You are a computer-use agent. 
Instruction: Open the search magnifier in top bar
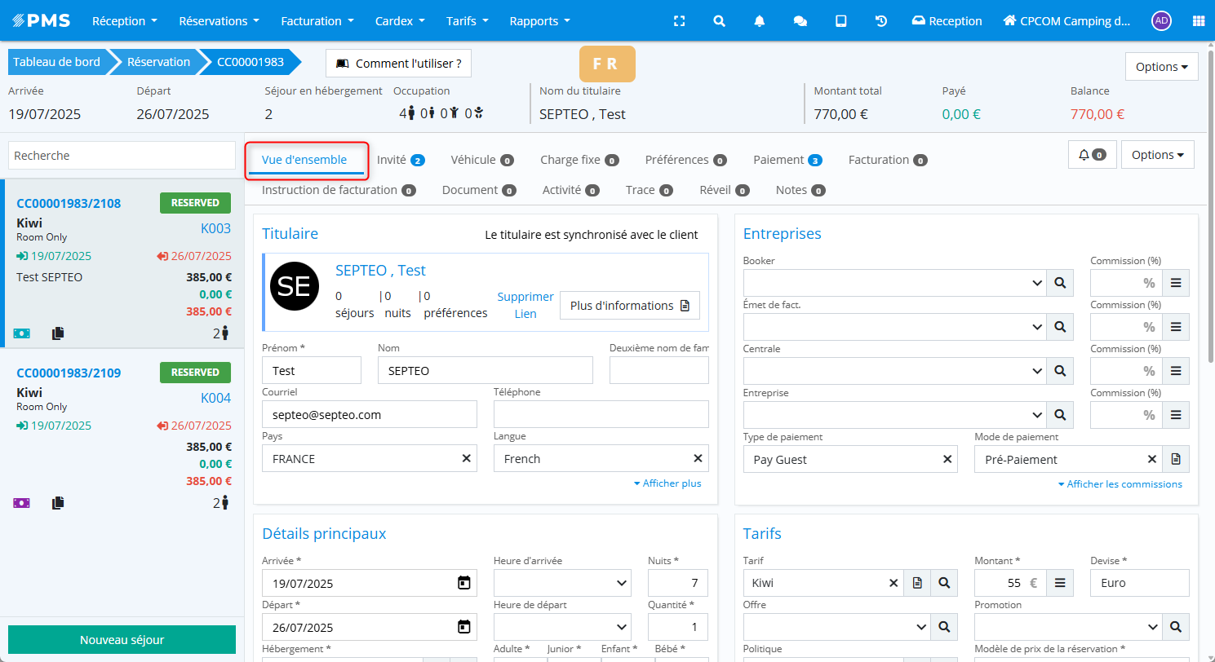point(719,21)
